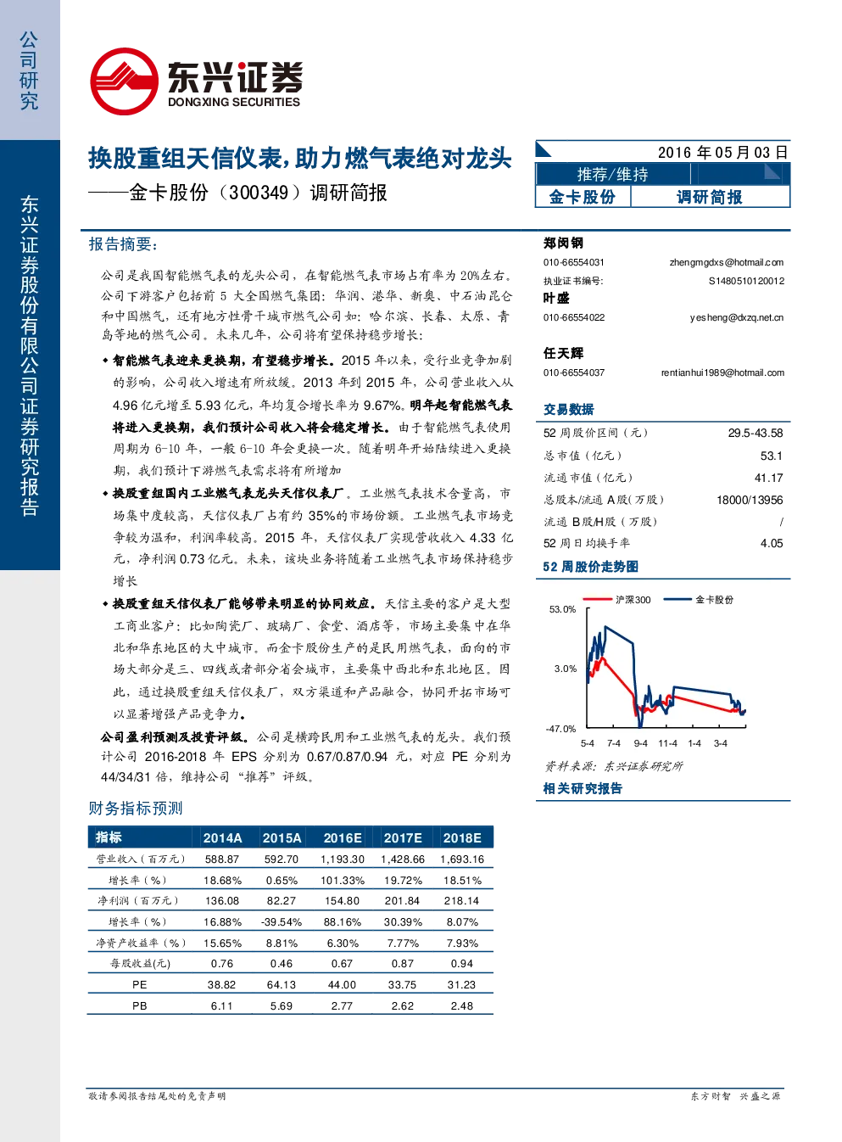Click email rentianhui1989@hotmail.com
The height and width of the screenshot is (1142, 842).
pyautogui.click(x=722, y=372)
